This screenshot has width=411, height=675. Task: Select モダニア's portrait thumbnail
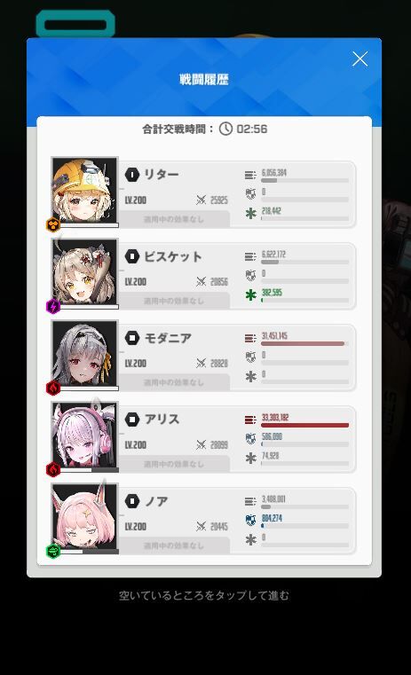point(84,353)
